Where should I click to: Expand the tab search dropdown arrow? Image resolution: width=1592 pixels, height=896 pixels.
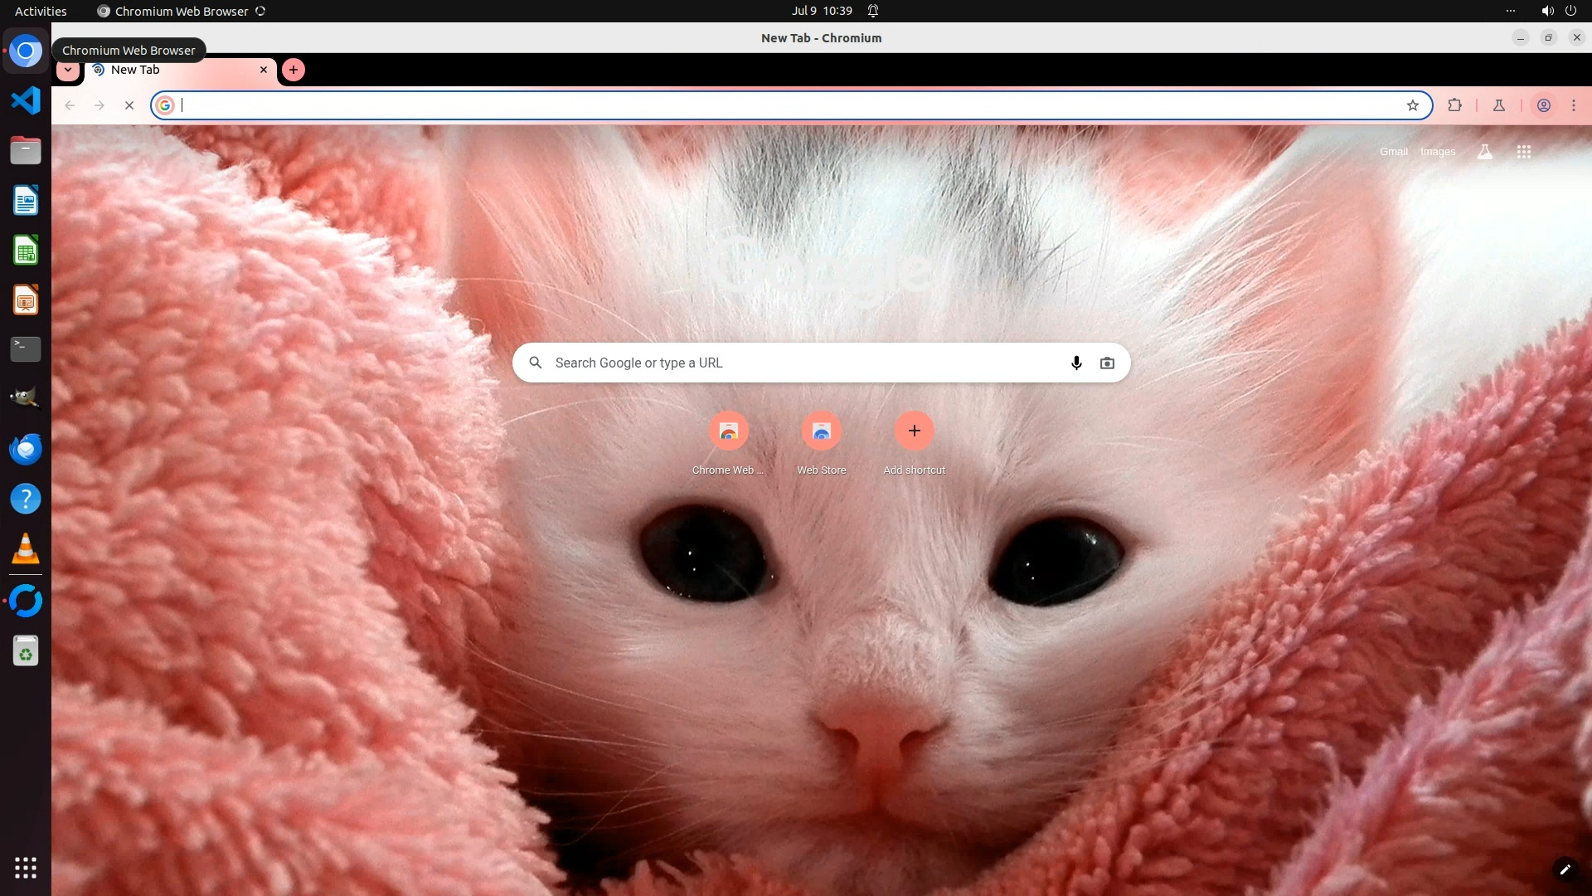click(68, 70)
